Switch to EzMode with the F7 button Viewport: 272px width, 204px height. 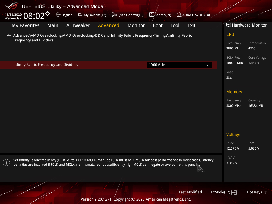point(224,192)
